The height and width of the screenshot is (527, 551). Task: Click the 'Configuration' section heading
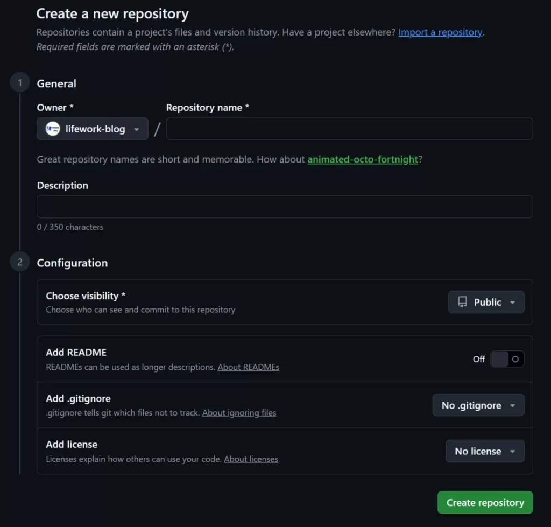point(72,263)
